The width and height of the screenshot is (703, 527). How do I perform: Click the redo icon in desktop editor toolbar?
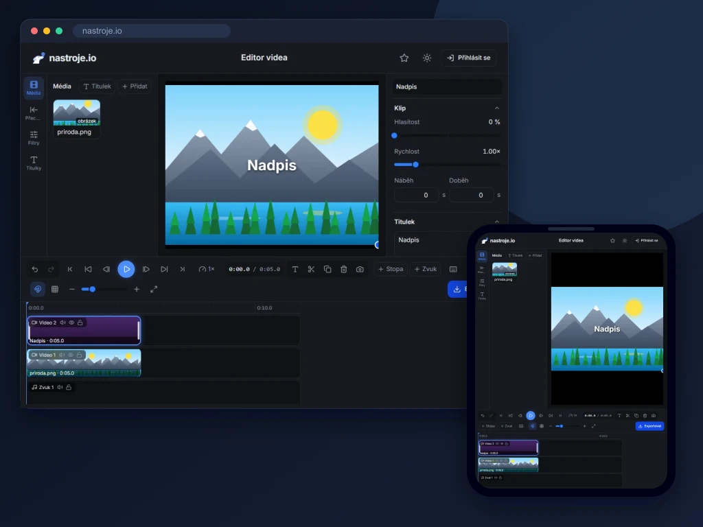point(51,269)
